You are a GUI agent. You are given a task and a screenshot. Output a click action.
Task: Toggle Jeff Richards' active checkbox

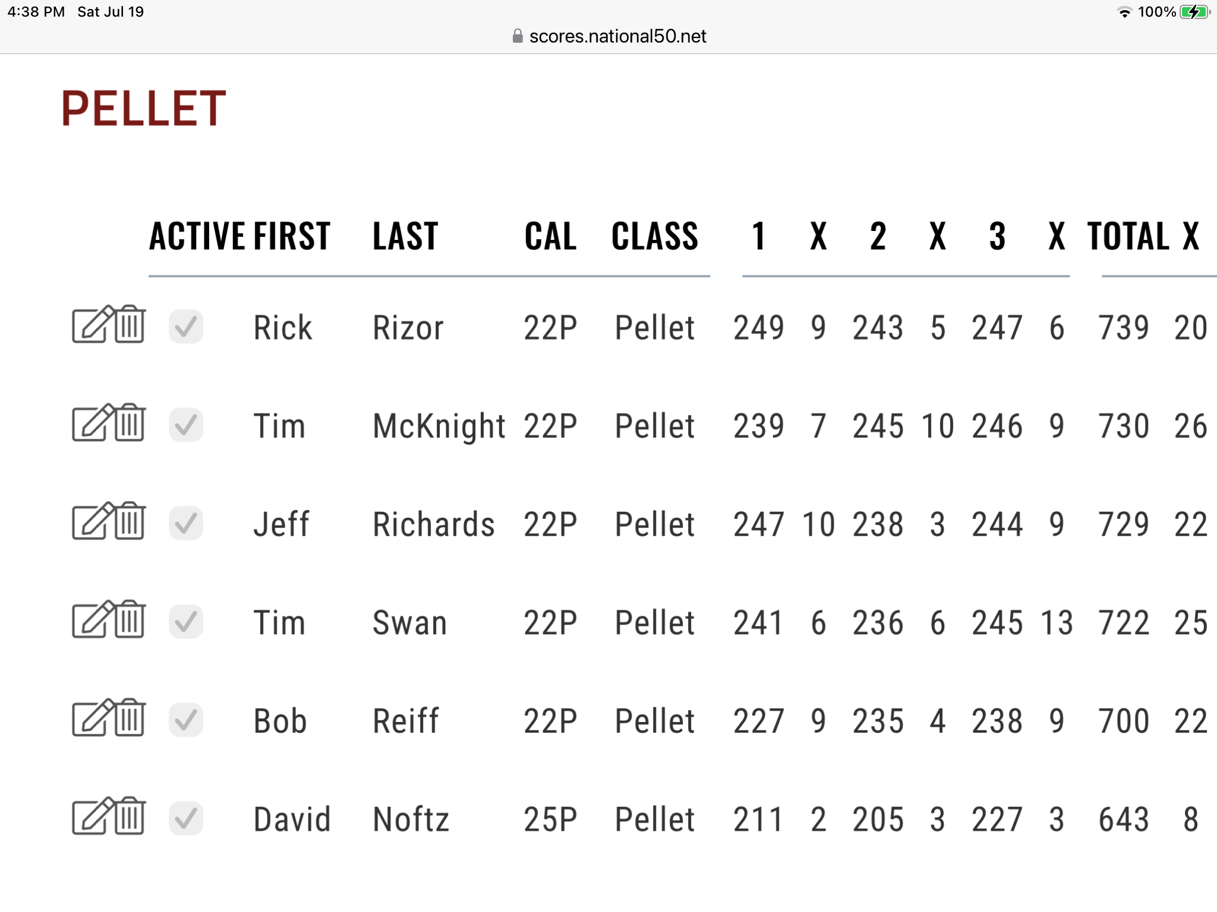click(x=186, y=524)
